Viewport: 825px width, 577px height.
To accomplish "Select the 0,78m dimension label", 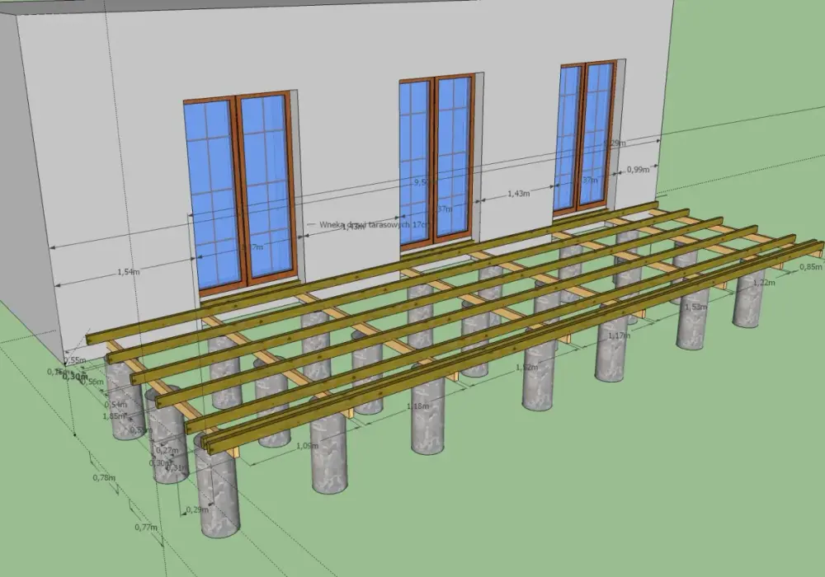I will click(104, 478).
